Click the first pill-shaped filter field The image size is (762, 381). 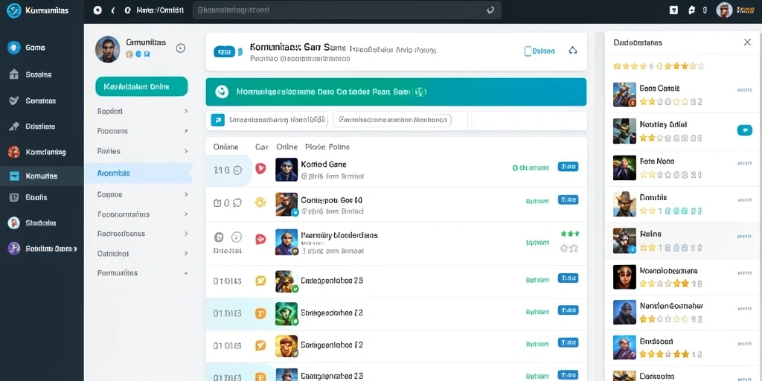(x=278, y=120)
